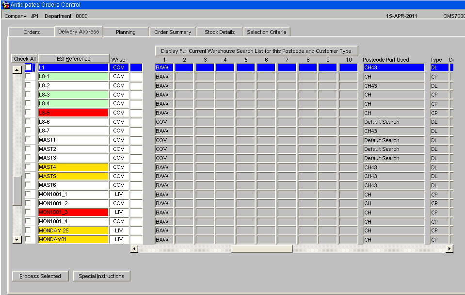
Task: Open the Planning tab
Action: tap(126, 32)
